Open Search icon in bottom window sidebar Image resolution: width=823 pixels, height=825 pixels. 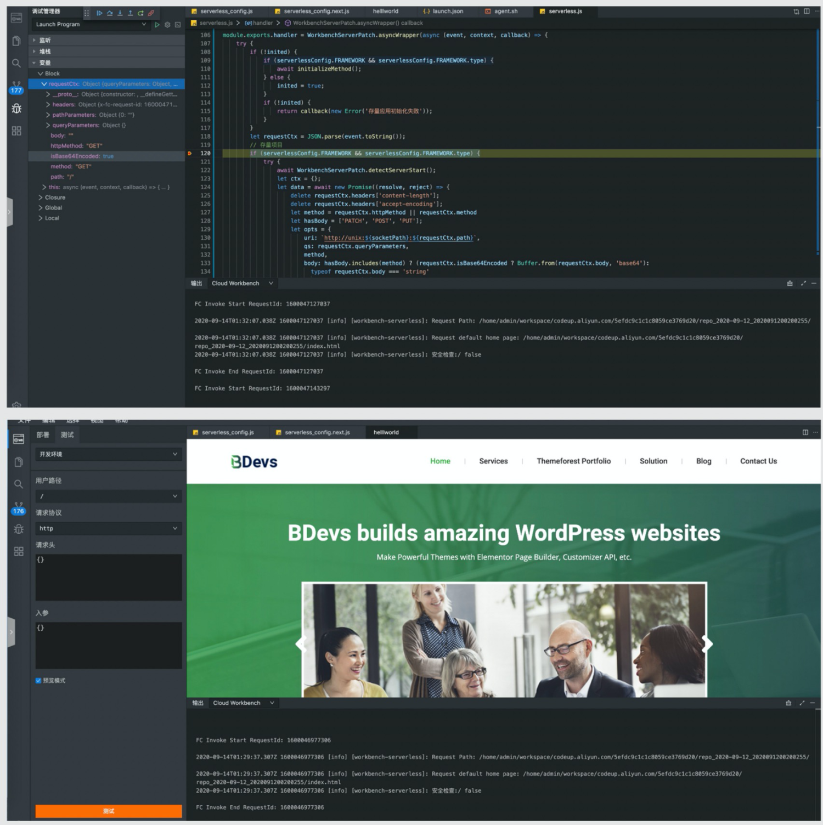(18, 484)
